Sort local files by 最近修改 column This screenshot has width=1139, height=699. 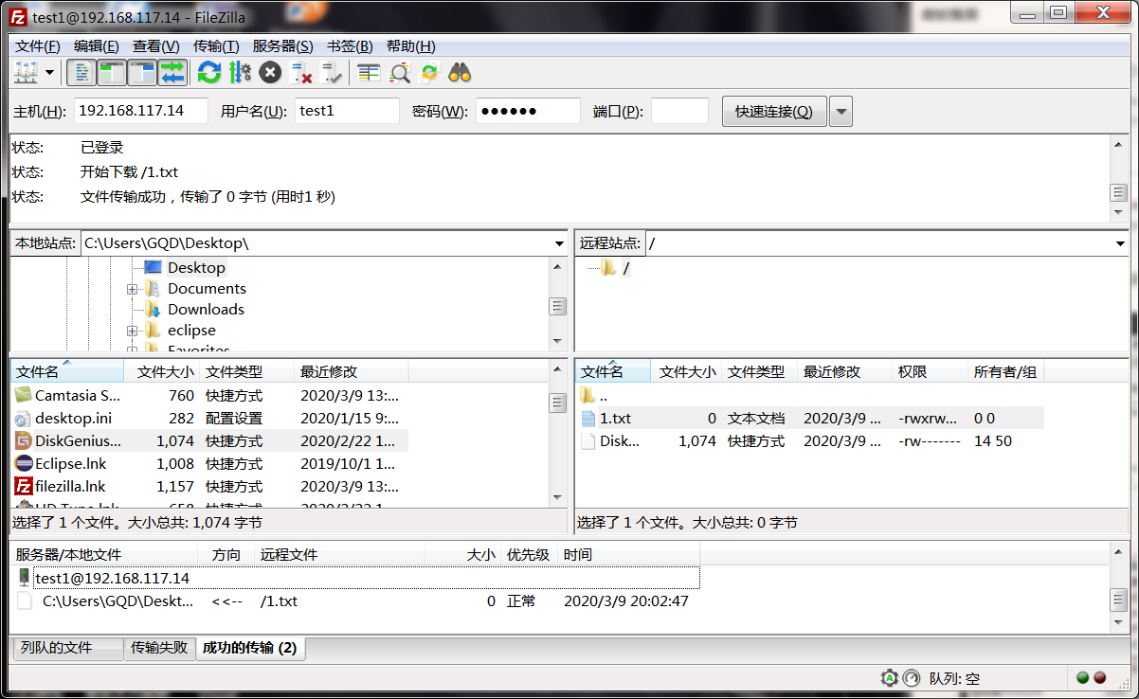coord(352,371)
